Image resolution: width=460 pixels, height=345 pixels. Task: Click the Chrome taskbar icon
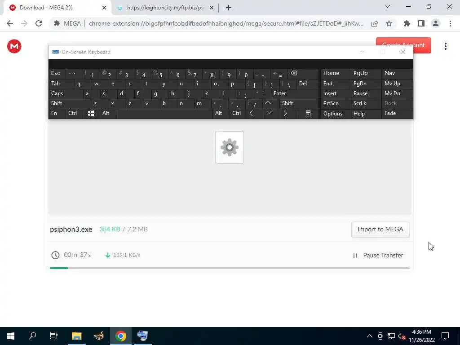[x=120, y=336]
